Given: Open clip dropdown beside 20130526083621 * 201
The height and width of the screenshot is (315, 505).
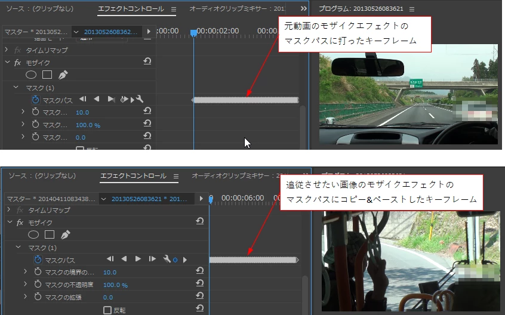Looking at the screenshot, I should point(103,199).
